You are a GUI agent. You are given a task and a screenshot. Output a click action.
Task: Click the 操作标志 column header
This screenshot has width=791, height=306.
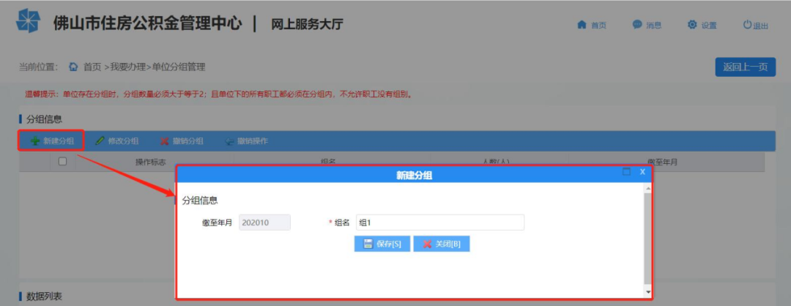click(151, 162)
